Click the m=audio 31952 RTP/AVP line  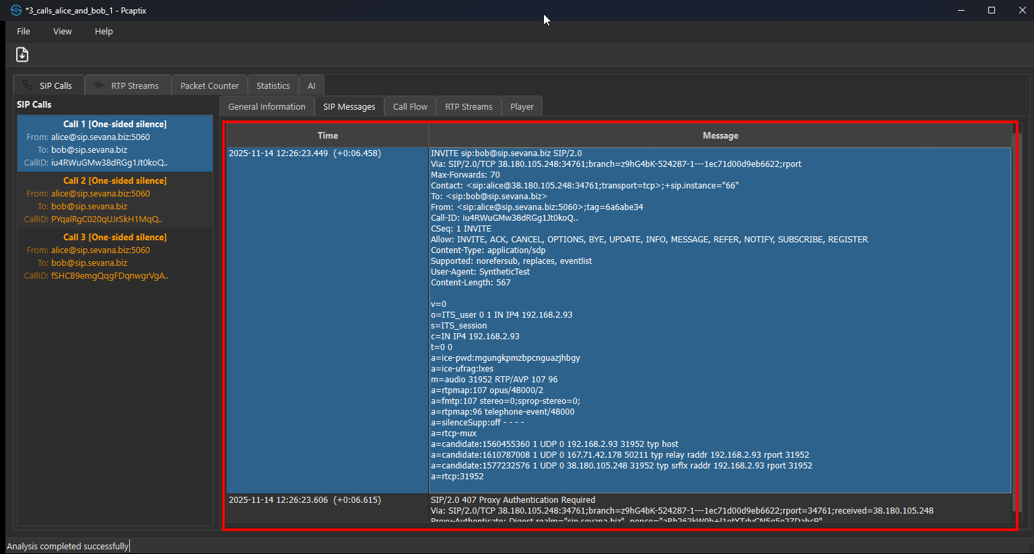coord(494,380)
